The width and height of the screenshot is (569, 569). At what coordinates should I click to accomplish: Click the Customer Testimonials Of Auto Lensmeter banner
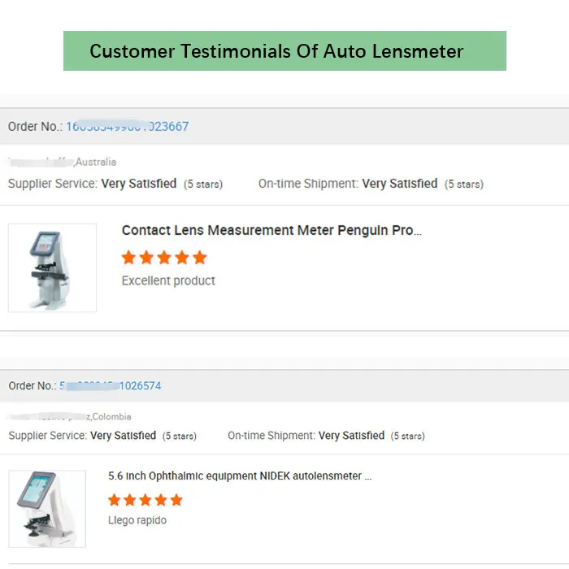click(x=284, y=51)
